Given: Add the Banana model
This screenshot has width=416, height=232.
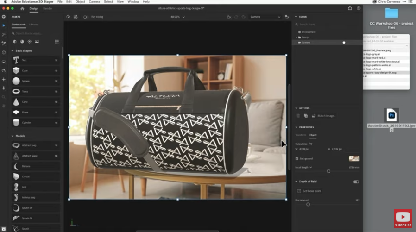Looking at the screenshot, I should point(36,166).
